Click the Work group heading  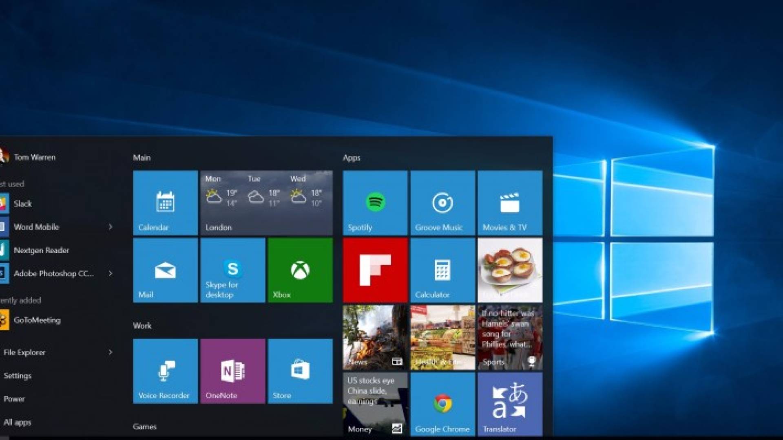pyautogui.click(x=142, y=326)
